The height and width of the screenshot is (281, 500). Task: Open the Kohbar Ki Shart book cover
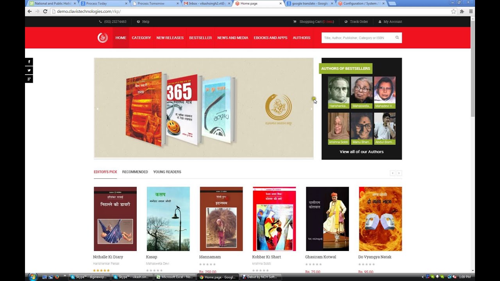(x=274, y=219)
